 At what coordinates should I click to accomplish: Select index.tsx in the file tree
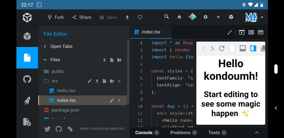pyautogui.click(x=83, y=100)
